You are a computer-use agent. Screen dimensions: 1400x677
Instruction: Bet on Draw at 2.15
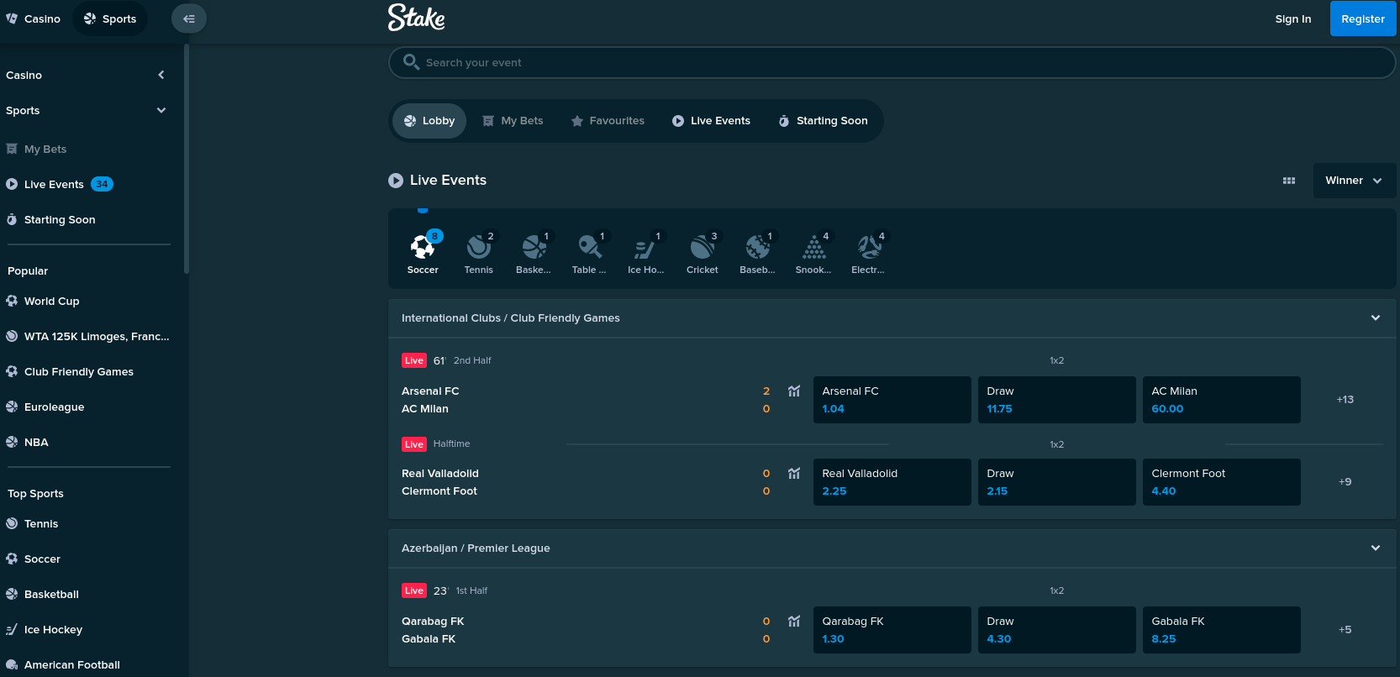pyautogui.click(x=1057, y=482)
